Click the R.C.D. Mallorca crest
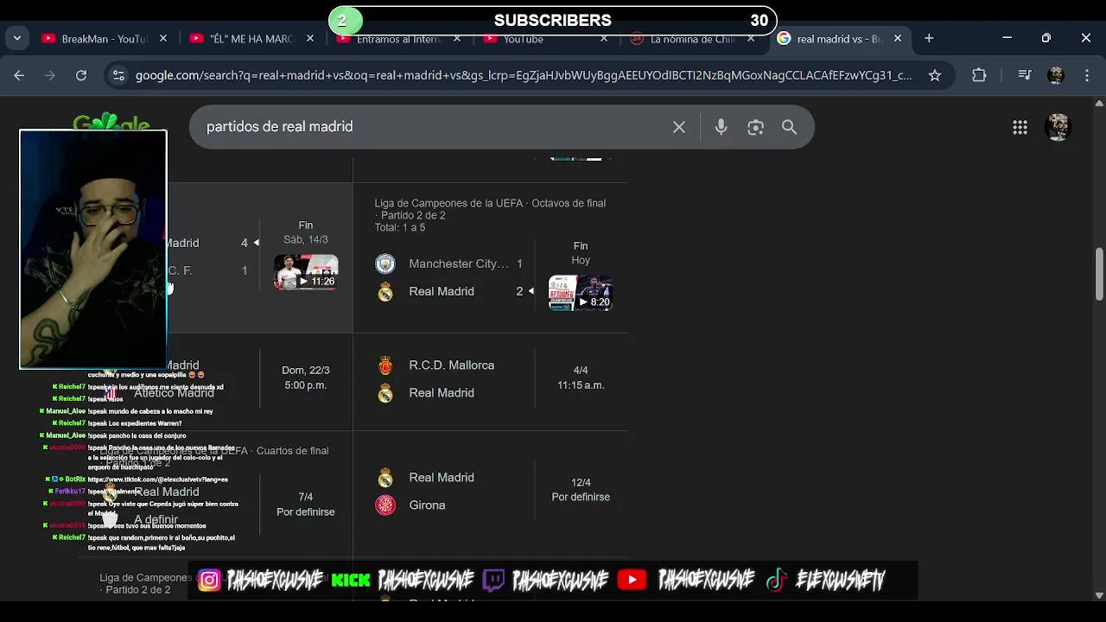Viewport: 1106px width, 622px height. click(385, 365)
